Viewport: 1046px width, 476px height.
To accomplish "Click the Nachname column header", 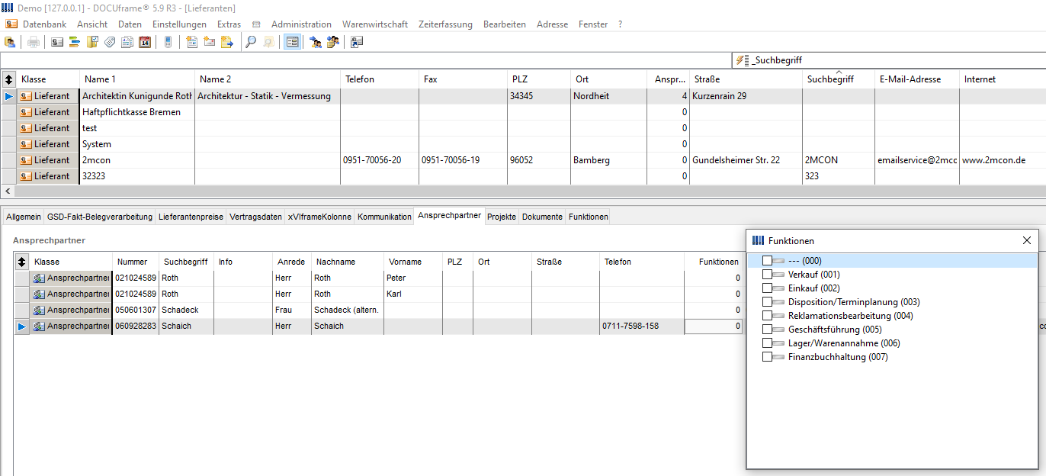I will pos(347,262).
